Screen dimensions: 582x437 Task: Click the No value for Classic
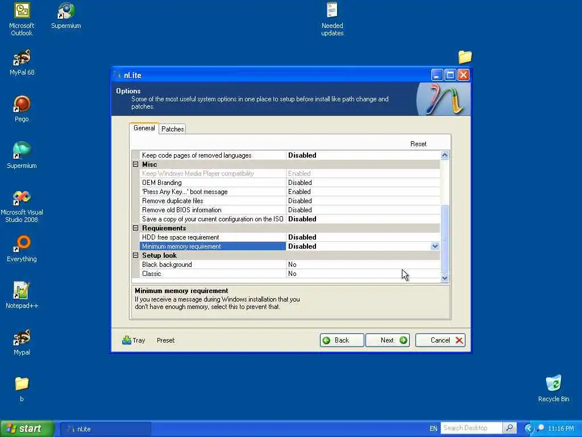tap(292, 274)
